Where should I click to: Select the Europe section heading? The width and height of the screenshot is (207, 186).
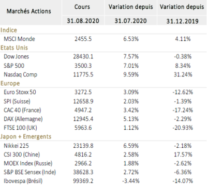pos(10,83)
